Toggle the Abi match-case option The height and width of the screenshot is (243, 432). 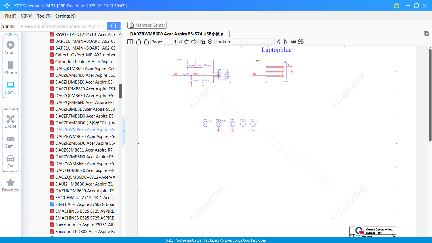[x=293, y=42]
